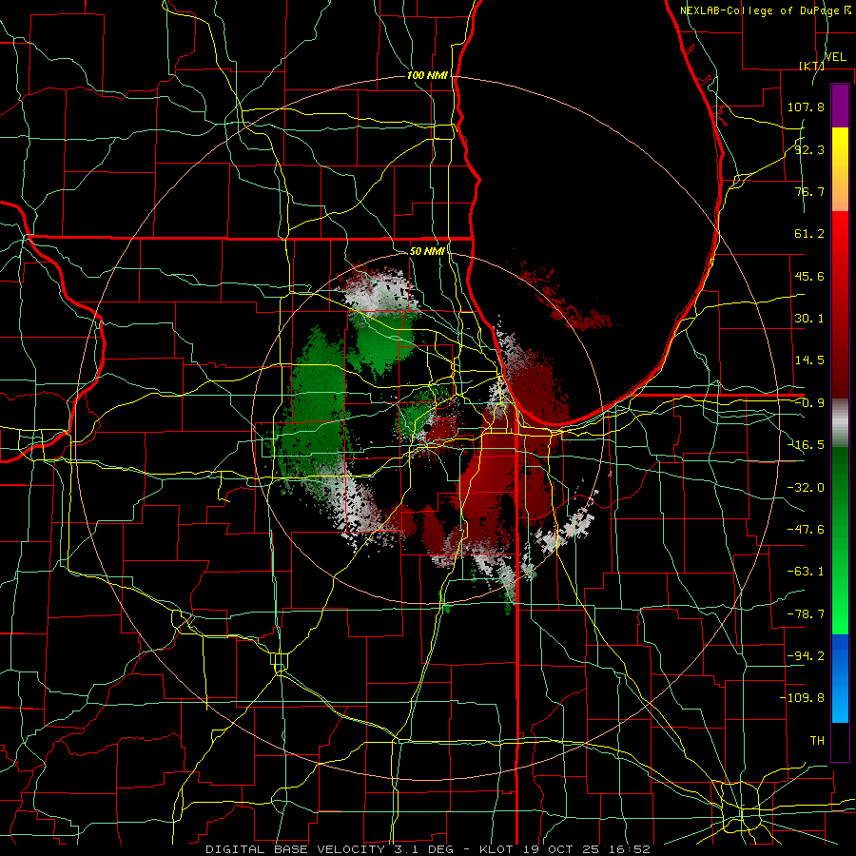Click the '50 NMI' range ring label
This screenshot has height=856, width=856.
point(427,251)
